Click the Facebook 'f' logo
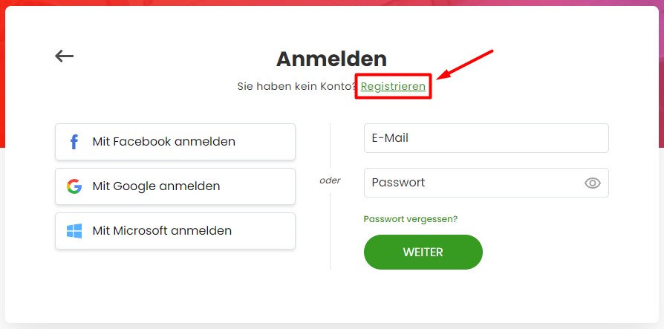Viewport: 664px width, 329px height. 74,142
